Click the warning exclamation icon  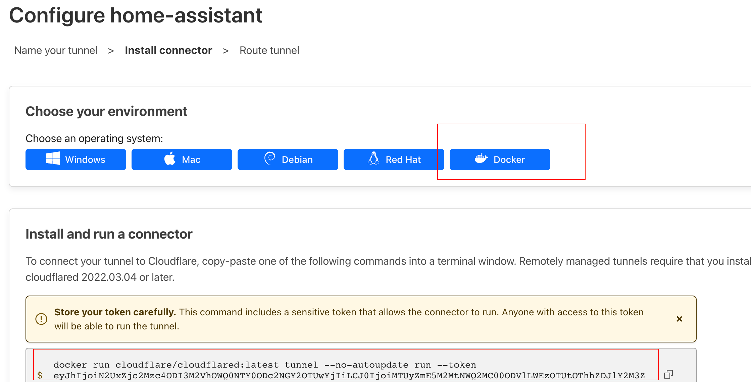pyautogui.click(x=41, y=319)
